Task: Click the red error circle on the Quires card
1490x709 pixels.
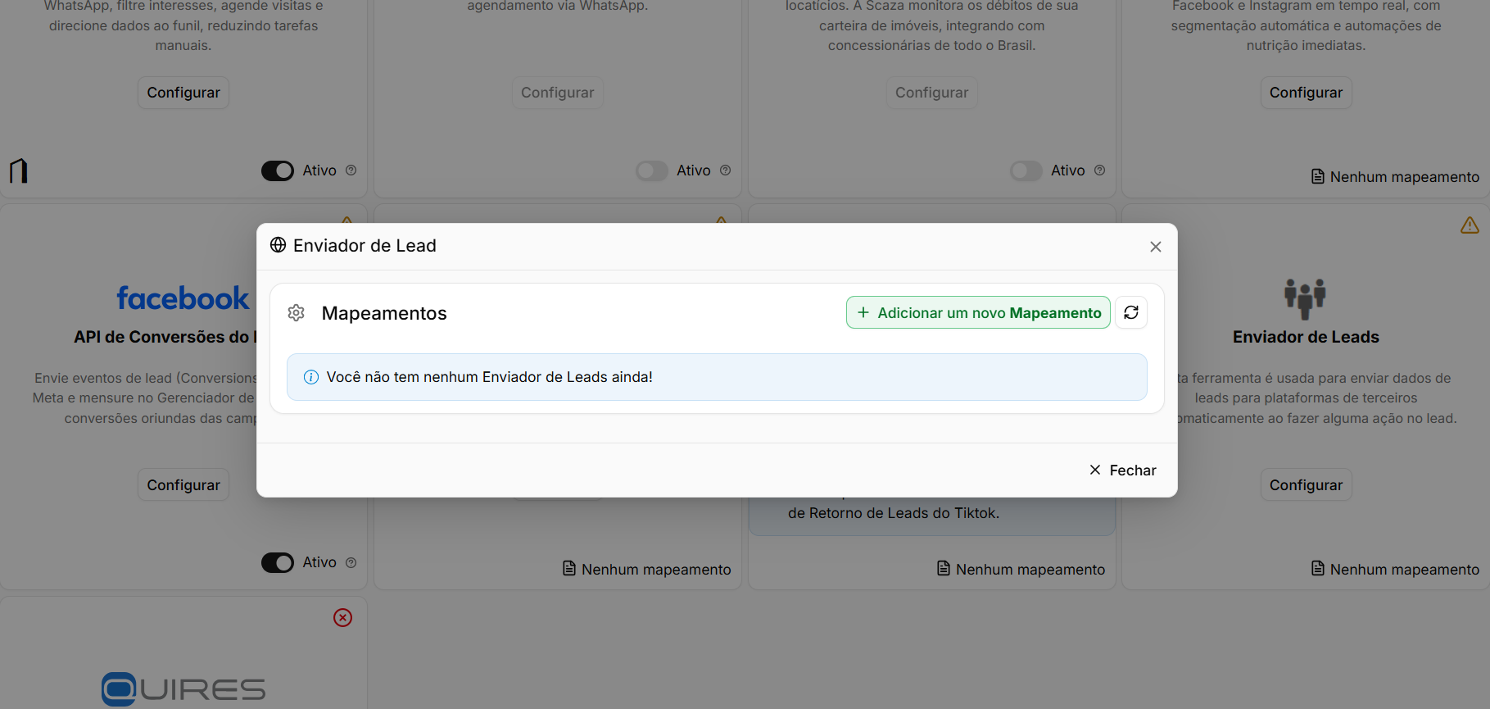Action: (x=343, y=617)
